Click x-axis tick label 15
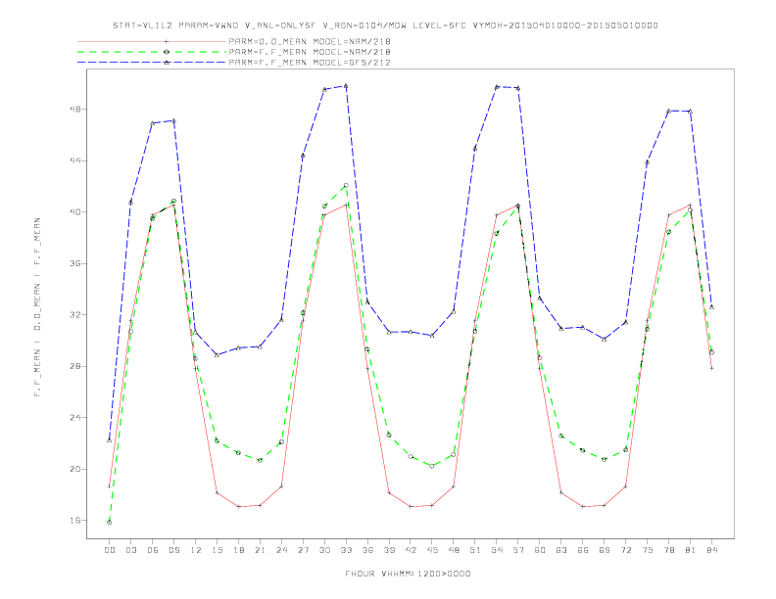 coord(217,550)
